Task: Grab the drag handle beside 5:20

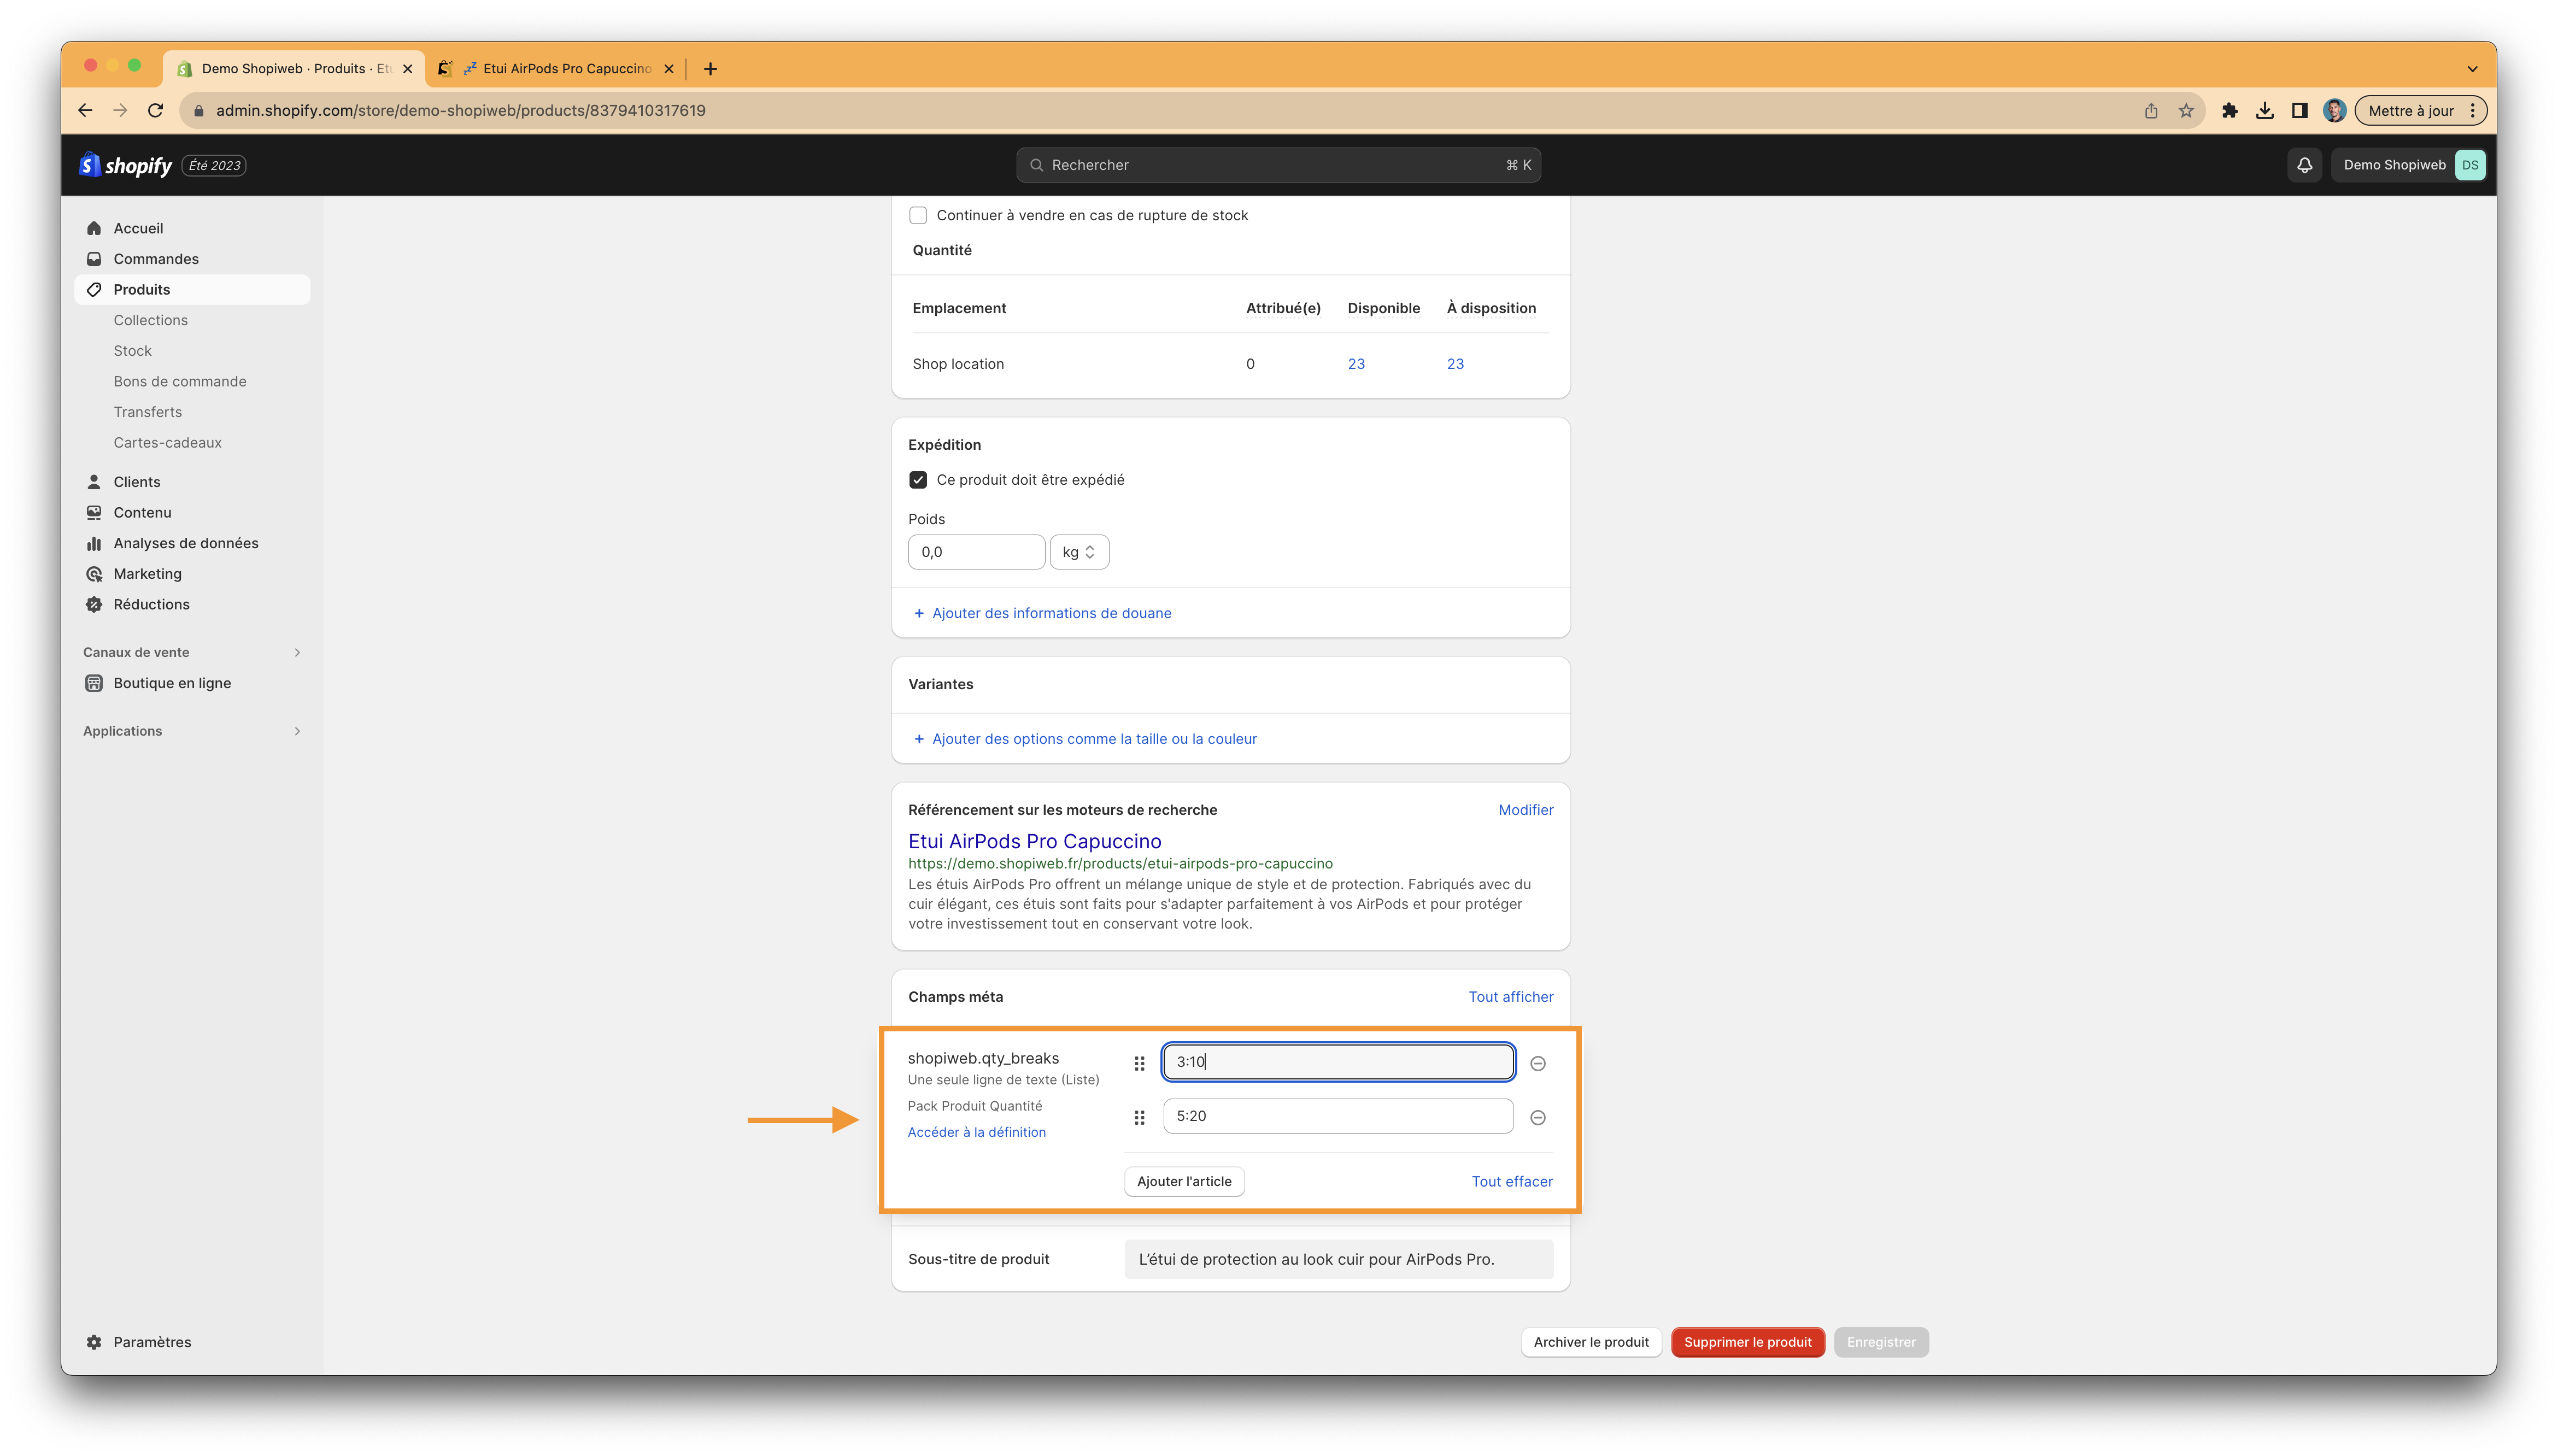Action: click(x=1139, y=1117)
